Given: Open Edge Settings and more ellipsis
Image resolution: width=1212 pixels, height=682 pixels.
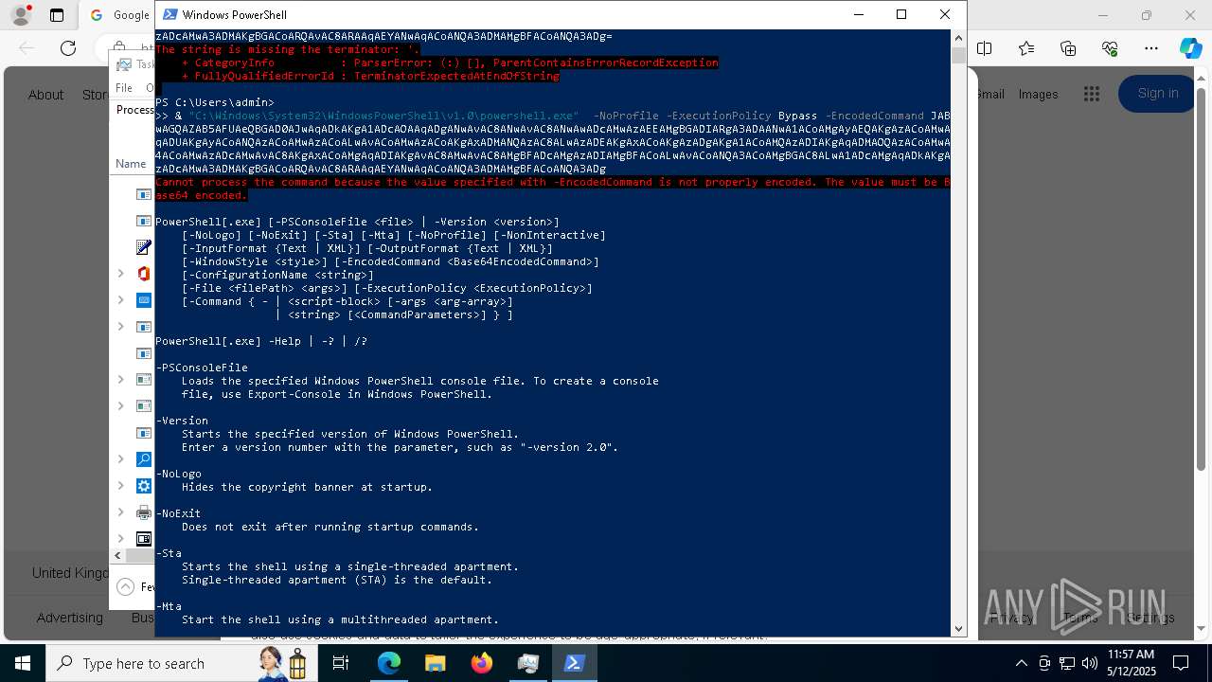Looking at the screenshot, I should [1151, 48].
